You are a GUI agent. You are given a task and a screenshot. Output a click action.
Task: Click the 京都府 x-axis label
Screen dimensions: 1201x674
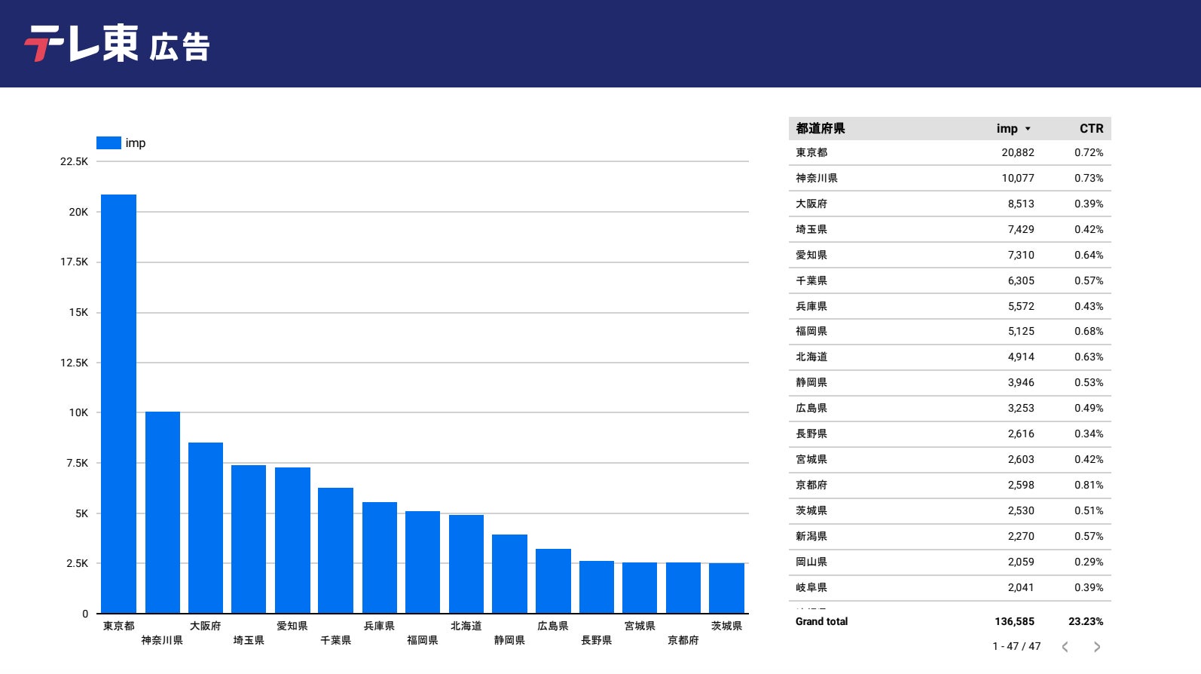[x=683, y=640]
